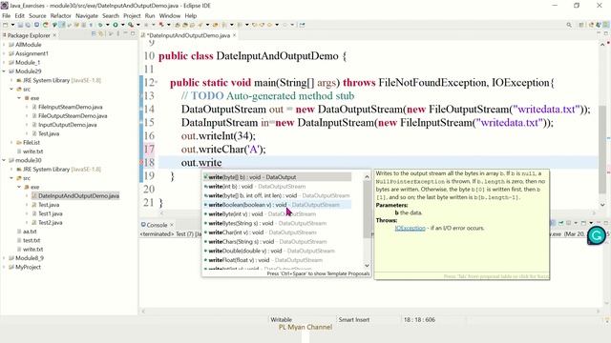Select write(byte[] b) proposal
The width and height of the screenshot is (611, 343).
277,177
